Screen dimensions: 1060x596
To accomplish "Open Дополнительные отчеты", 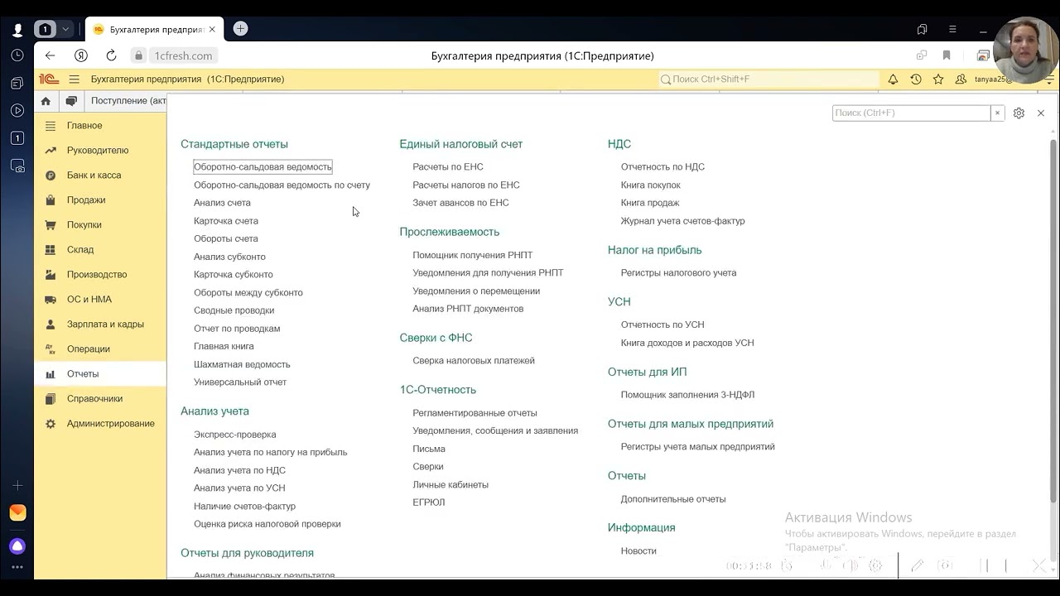I will coord(673,499).
